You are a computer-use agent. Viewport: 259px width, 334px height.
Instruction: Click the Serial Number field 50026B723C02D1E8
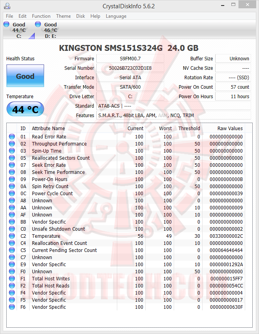point(130,68)
